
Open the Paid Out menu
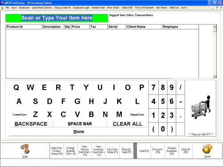coord(174,8)
